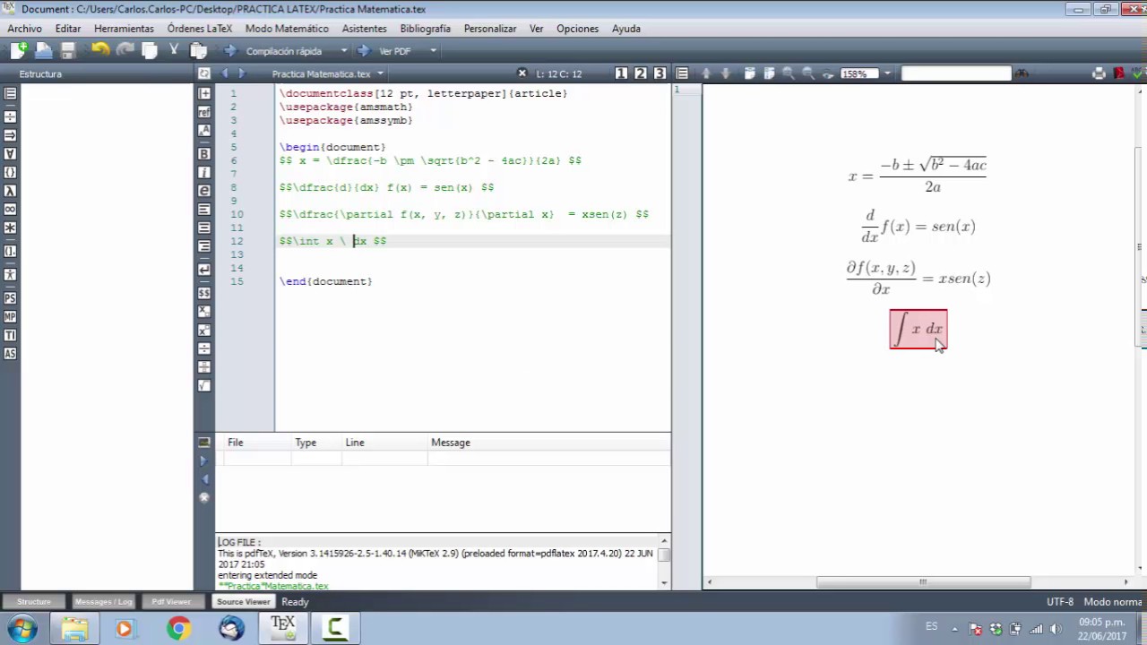Center-align text with the center alignment icon

click(x=204, y=228)
